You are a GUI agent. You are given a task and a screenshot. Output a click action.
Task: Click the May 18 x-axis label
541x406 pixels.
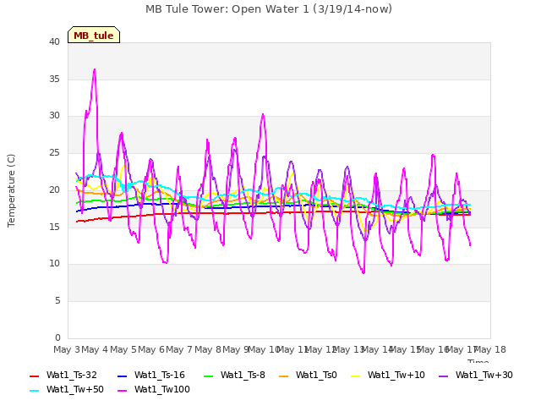(x=490, y=349)
